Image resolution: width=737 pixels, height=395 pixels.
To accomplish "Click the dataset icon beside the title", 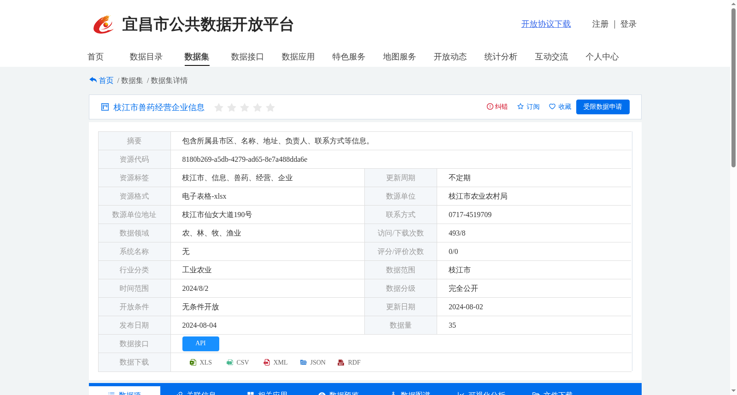I will [x=105, y=107].
